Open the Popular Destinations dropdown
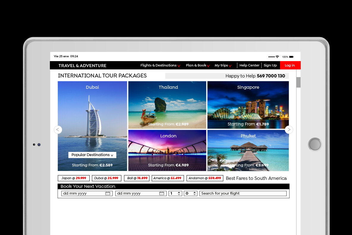 [92, 155]
